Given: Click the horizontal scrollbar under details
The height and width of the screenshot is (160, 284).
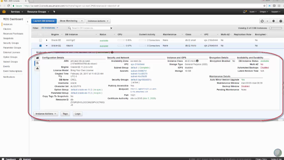Looking at the screenshot, I should 156,120.
